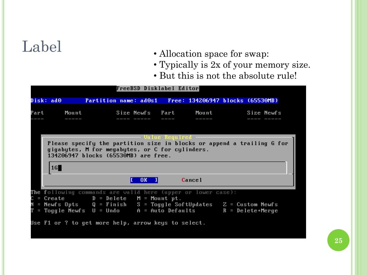Click bullet "But this is not the absolute rule!"
This screenshot has width=367, height=275.
[228, 76]
